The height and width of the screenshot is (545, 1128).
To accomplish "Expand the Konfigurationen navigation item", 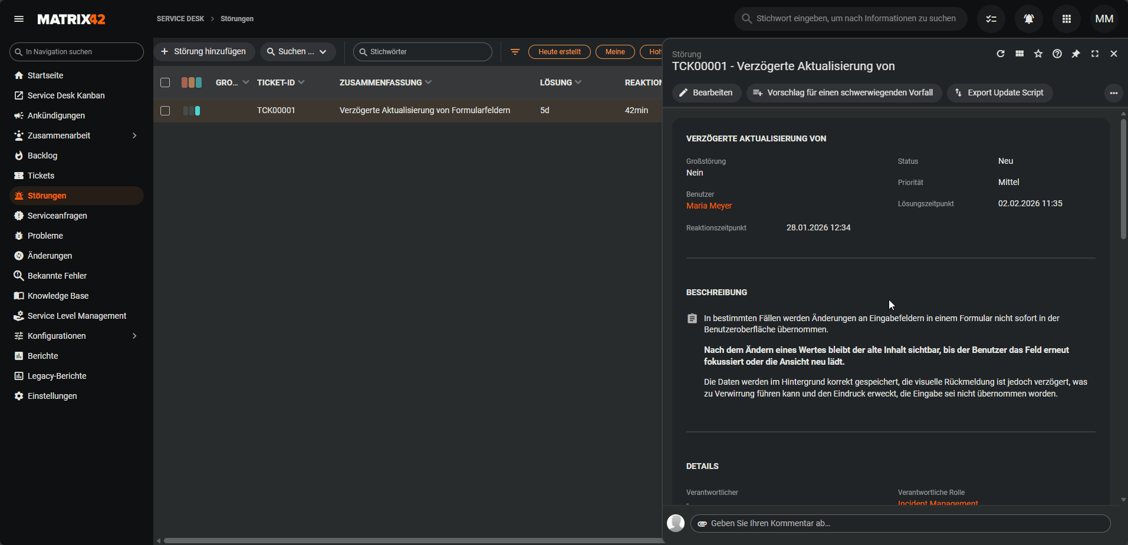I will pos(134,336).
